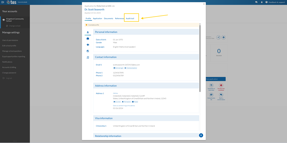Screen dimensions: 287x143
Task: Open the notifications bell
Action: (262, 2)
